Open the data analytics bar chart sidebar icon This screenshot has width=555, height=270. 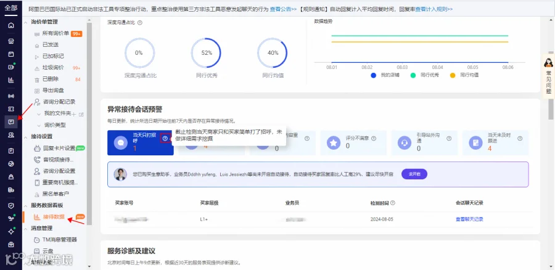point(11,80)
